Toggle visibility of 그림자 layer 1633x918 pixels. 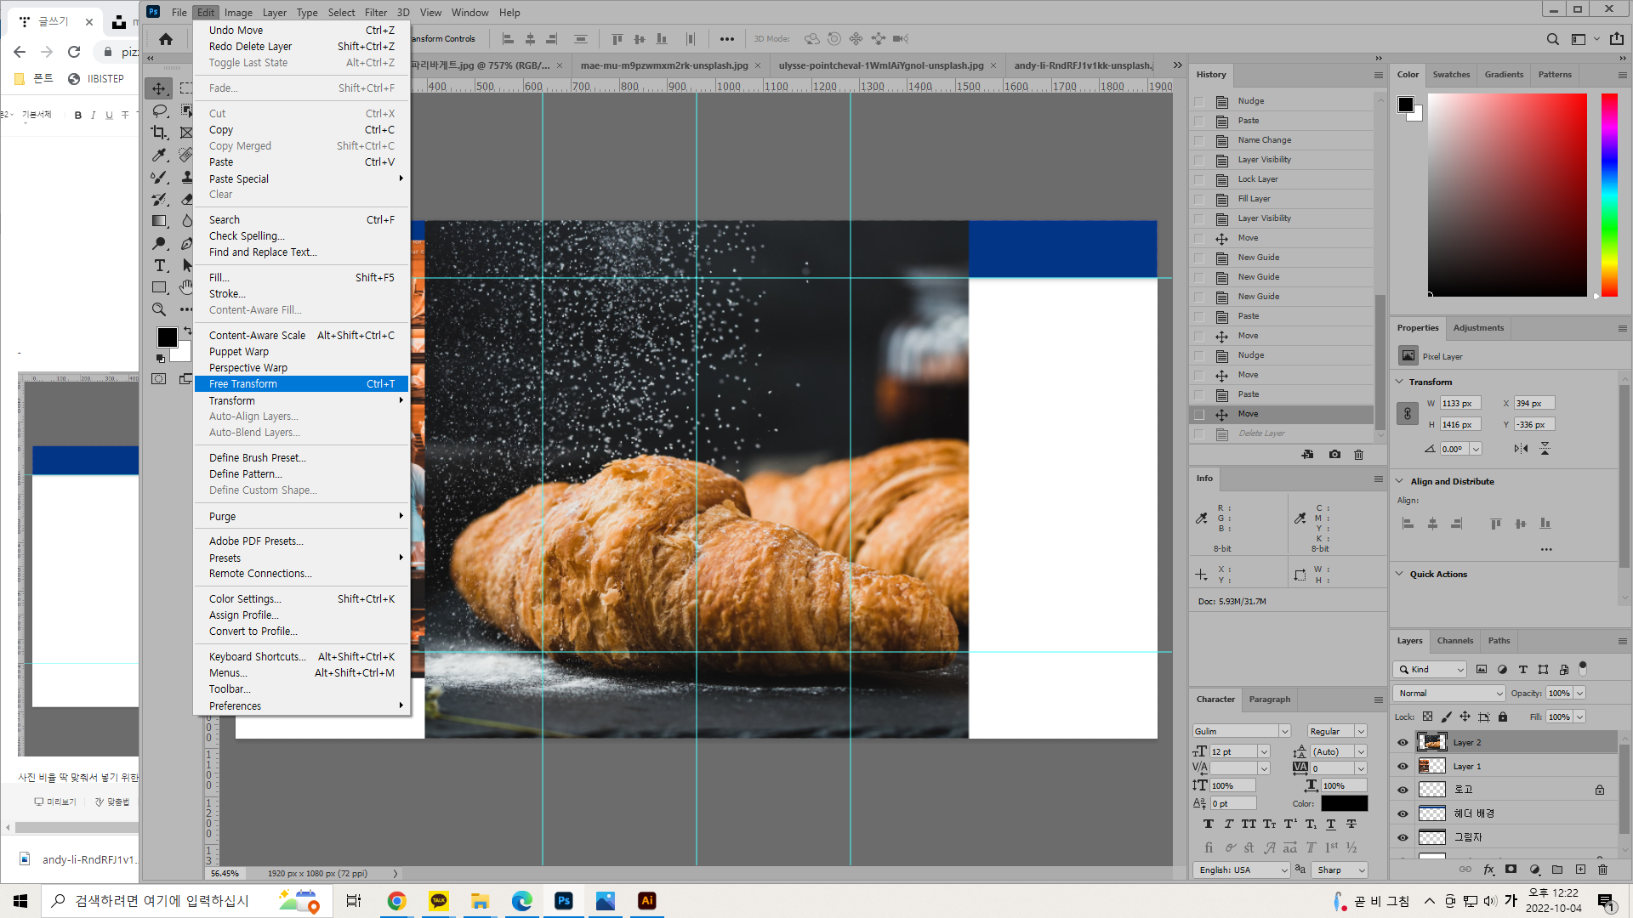tap(1403, 837)
